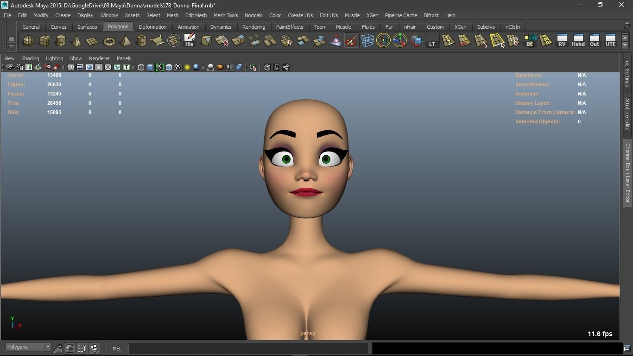Switch to next shelf row arrow
This screenshot has height=356, width=633.
[x=625, y=45]
